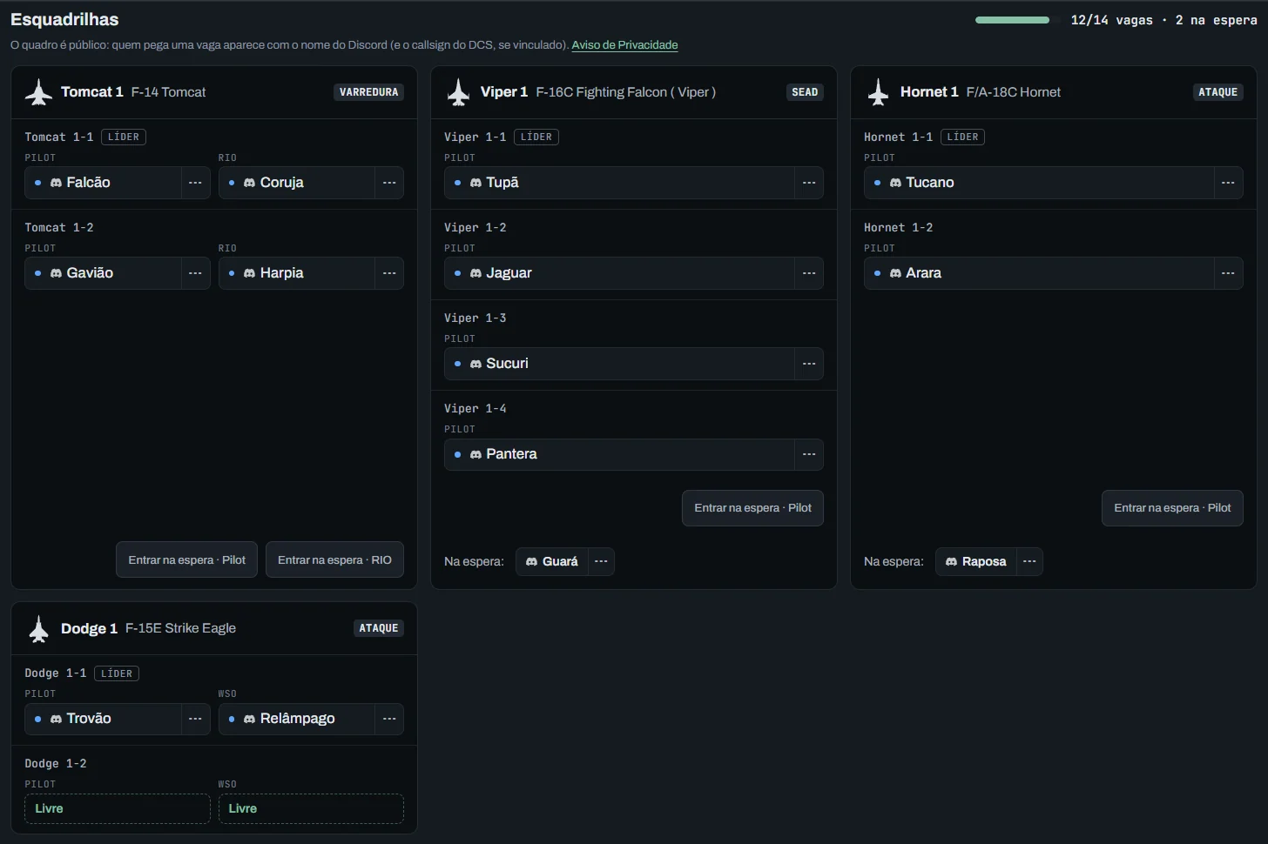
Task: Open the options menu for Relâmpago
Action: 389,719
